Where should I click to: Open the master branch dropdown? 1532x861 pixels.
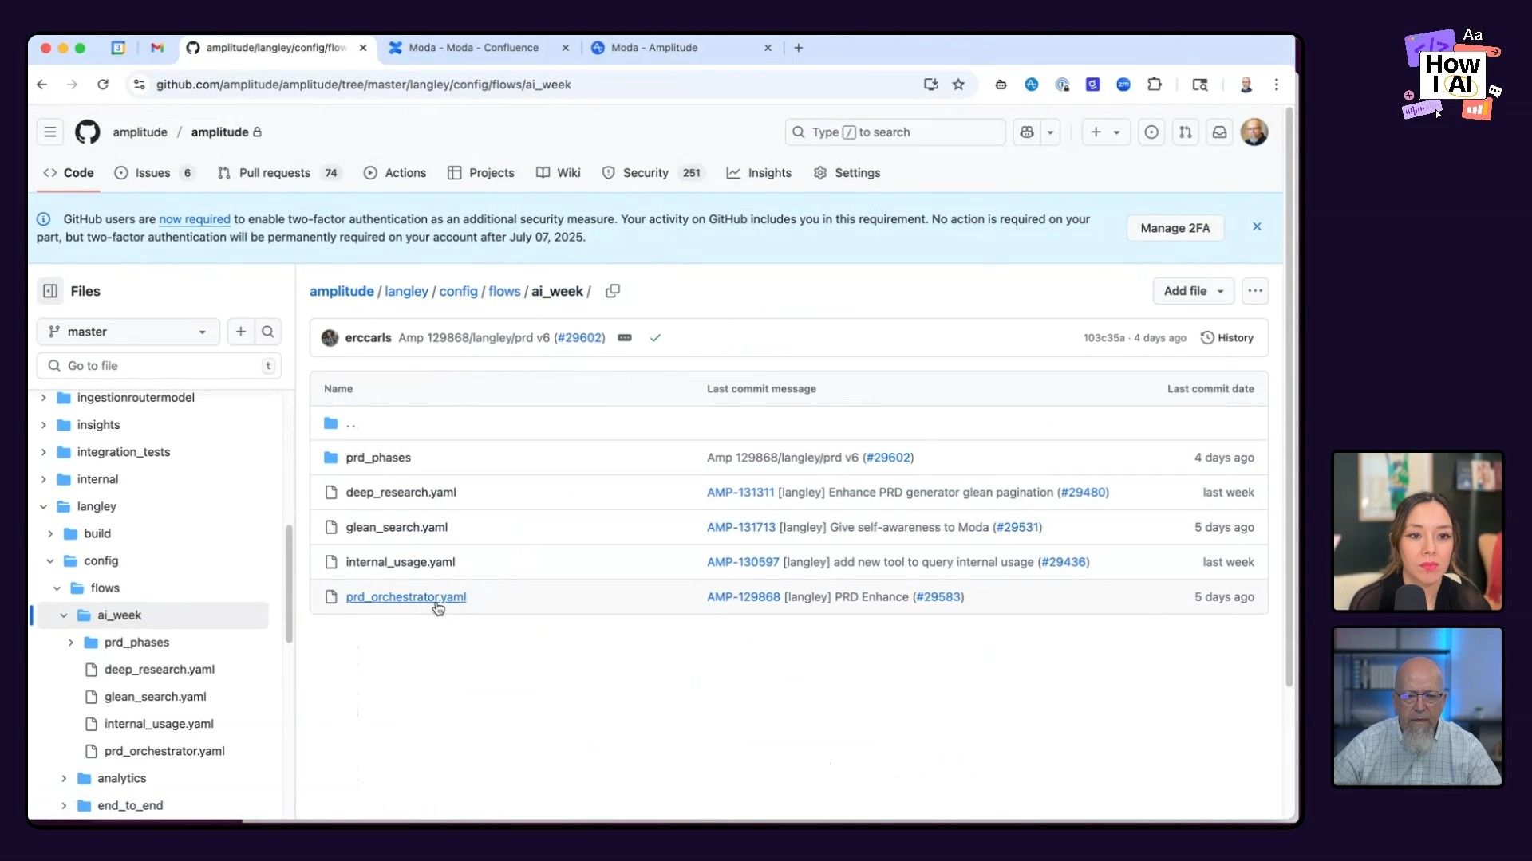coord(128,332)
